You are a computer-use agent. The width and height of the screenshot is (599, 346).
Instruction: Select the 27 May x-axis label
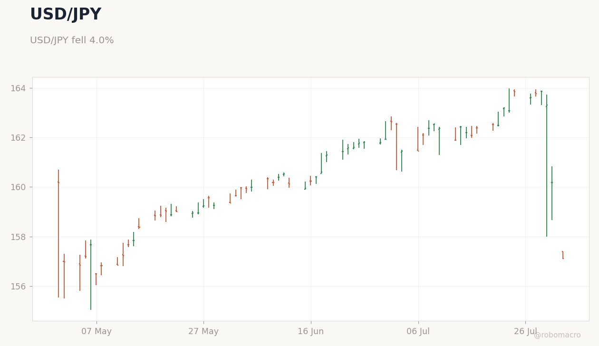point(203,332)
